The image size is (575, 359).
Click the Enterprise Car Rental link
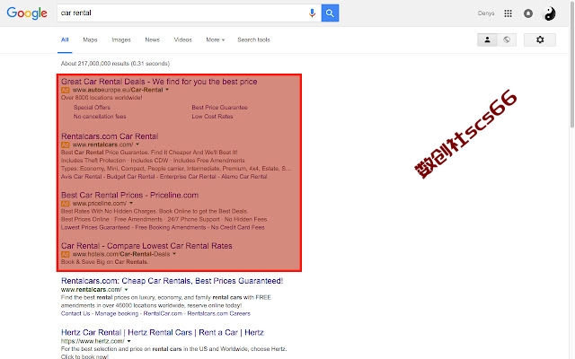click(188, 177)
